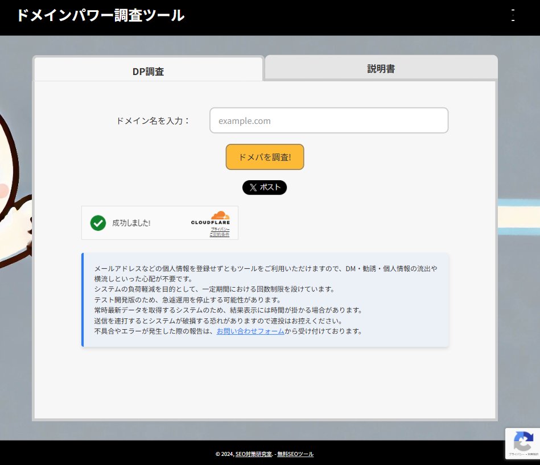
Task: Open the reCAPTCHA privacy link
Action: pyautogui.click(x=517, y=454)
